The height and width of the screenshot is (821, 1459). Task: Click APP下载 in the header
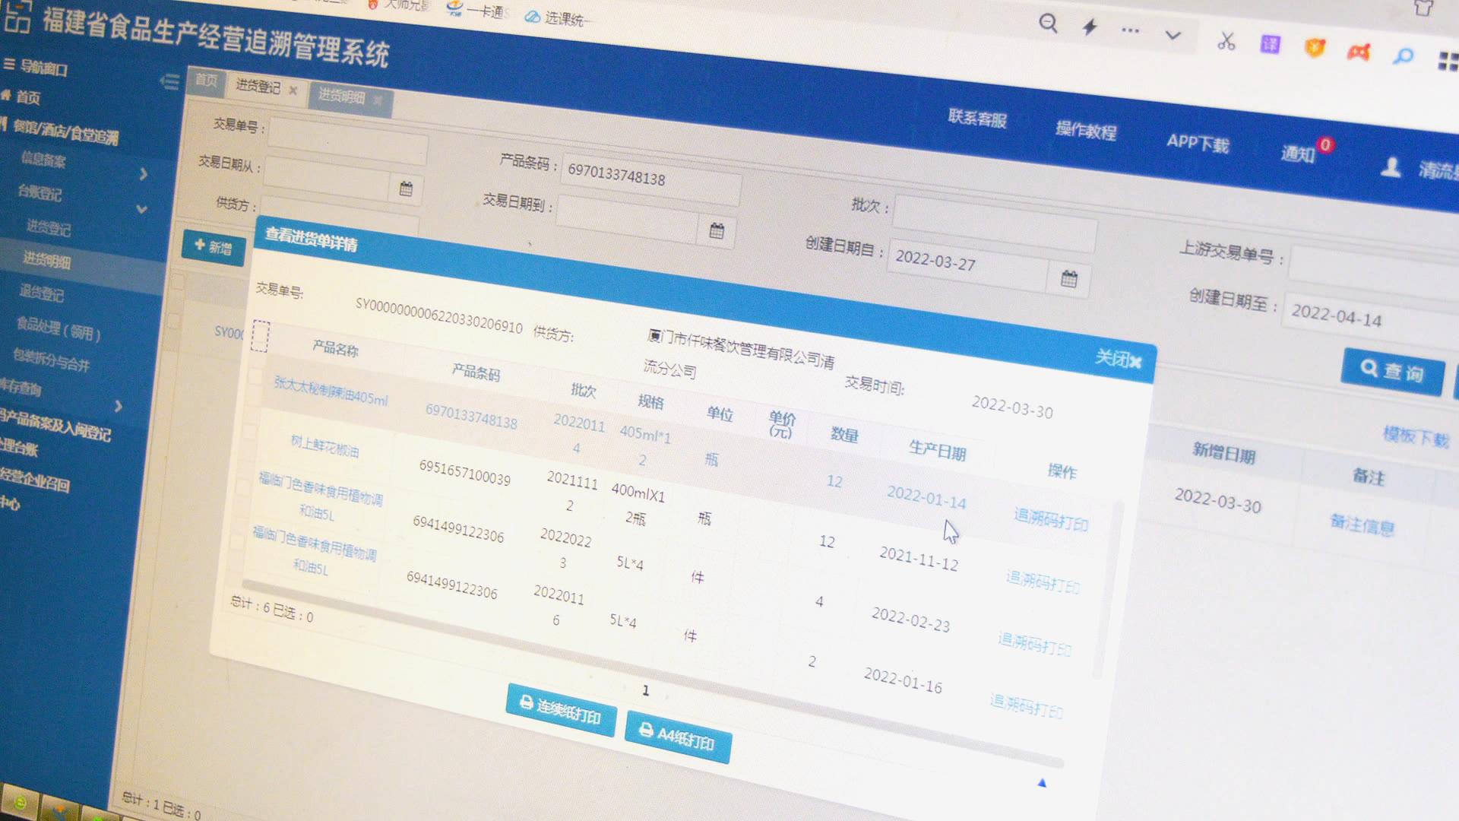(1198, 143)
